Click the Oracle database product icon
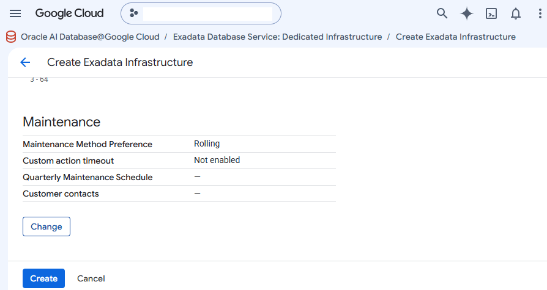Image resolution: width=547 pixels, height=290 pixels. [x=11, y=37]
